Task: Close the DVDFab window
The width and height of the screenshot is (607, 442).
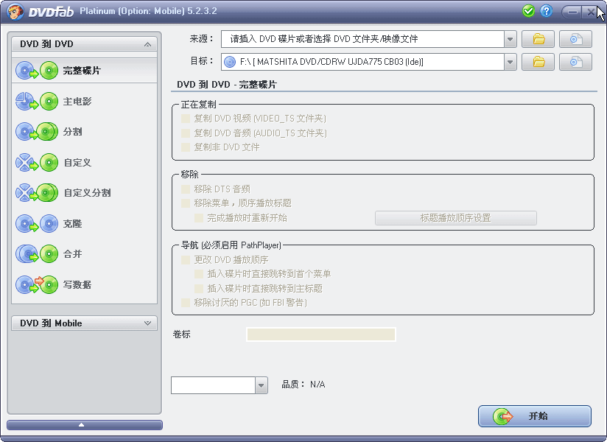Action: [x=591, y=12]
